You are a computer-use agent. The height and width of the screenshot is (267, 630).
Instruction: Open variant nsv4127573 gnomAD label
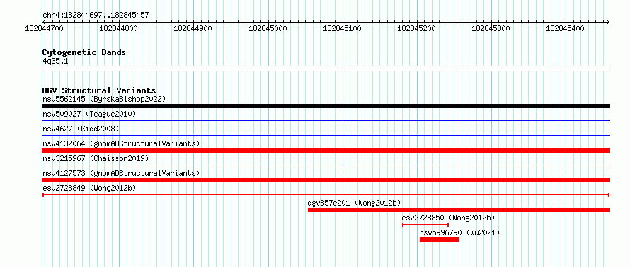tap(121, 173)
